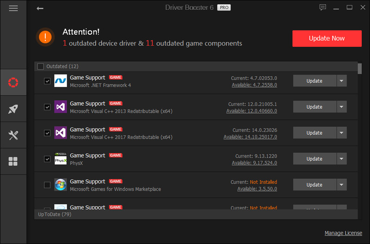Click 'Current: 14.0.23026' version text
Image resolution: width=370 pixels, height=244 pixels.
[x=255, y=130]
